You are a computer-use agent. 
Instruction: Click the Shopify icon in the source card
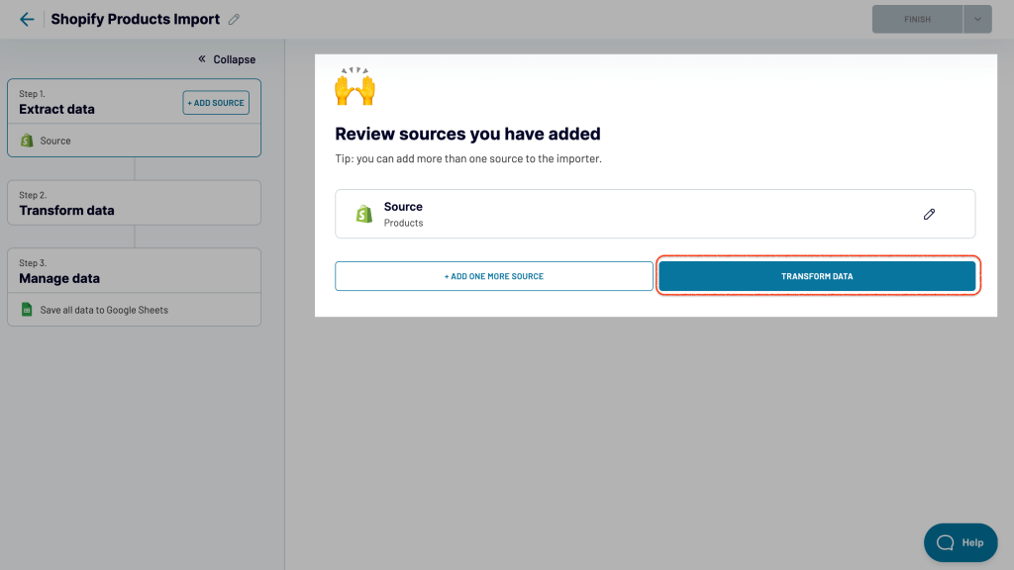(364, 214)
